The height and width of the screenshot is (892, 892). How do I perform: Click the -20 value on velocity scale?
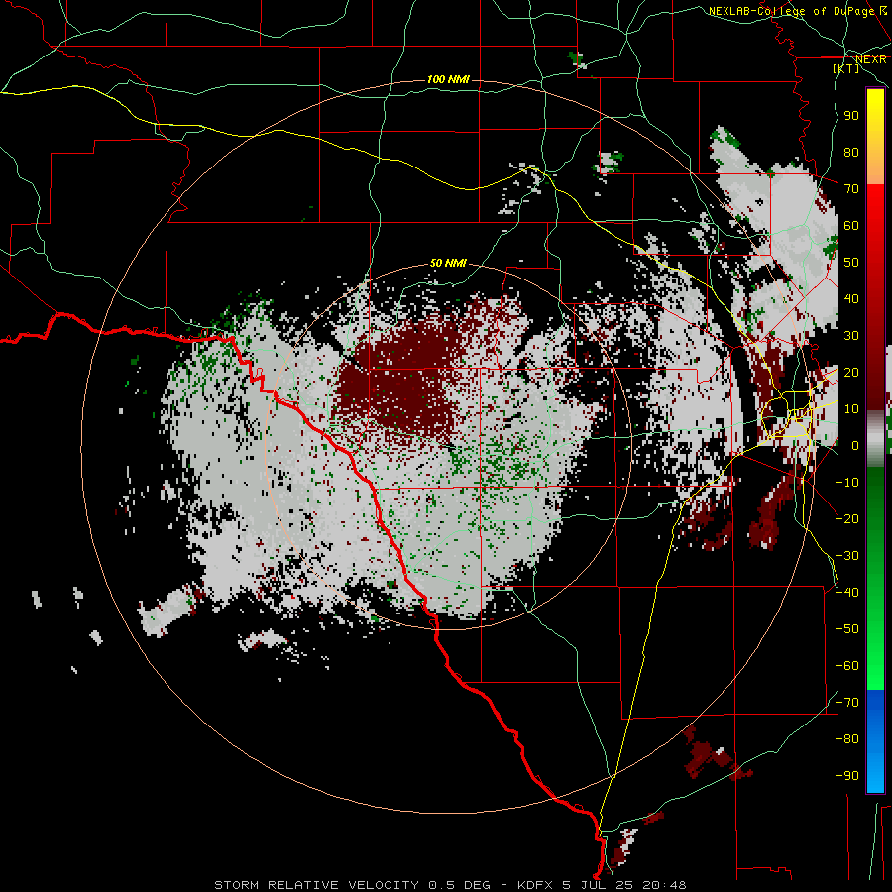847,518
